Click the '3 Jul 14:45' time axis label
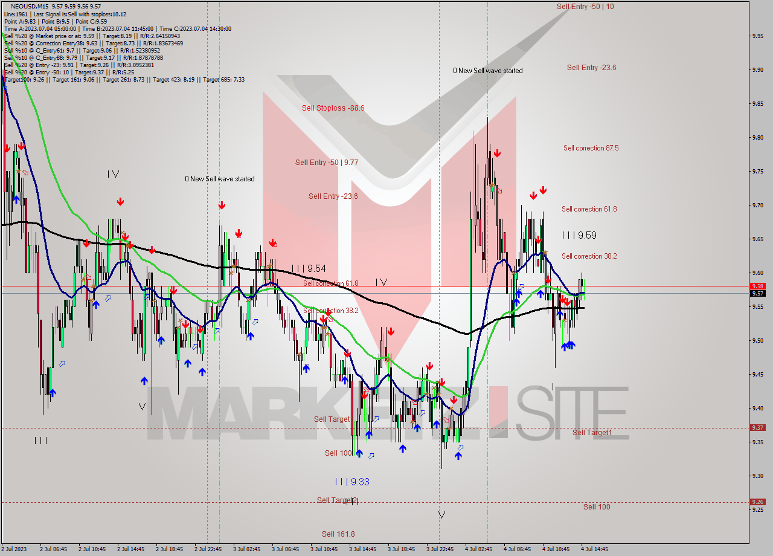Viewport: 773px width, 556px height. pyautogui.click(x=363, y=549)
